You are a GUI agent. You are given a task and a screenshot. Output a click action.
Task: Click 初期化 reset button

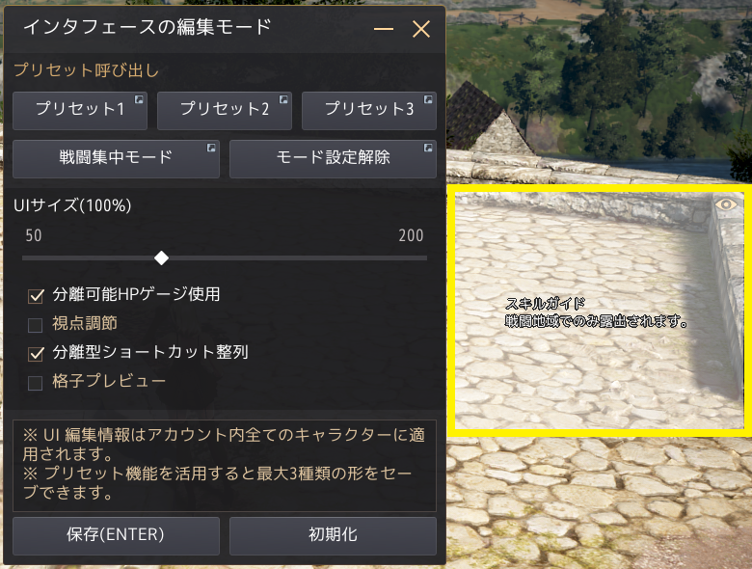point(333,535)
